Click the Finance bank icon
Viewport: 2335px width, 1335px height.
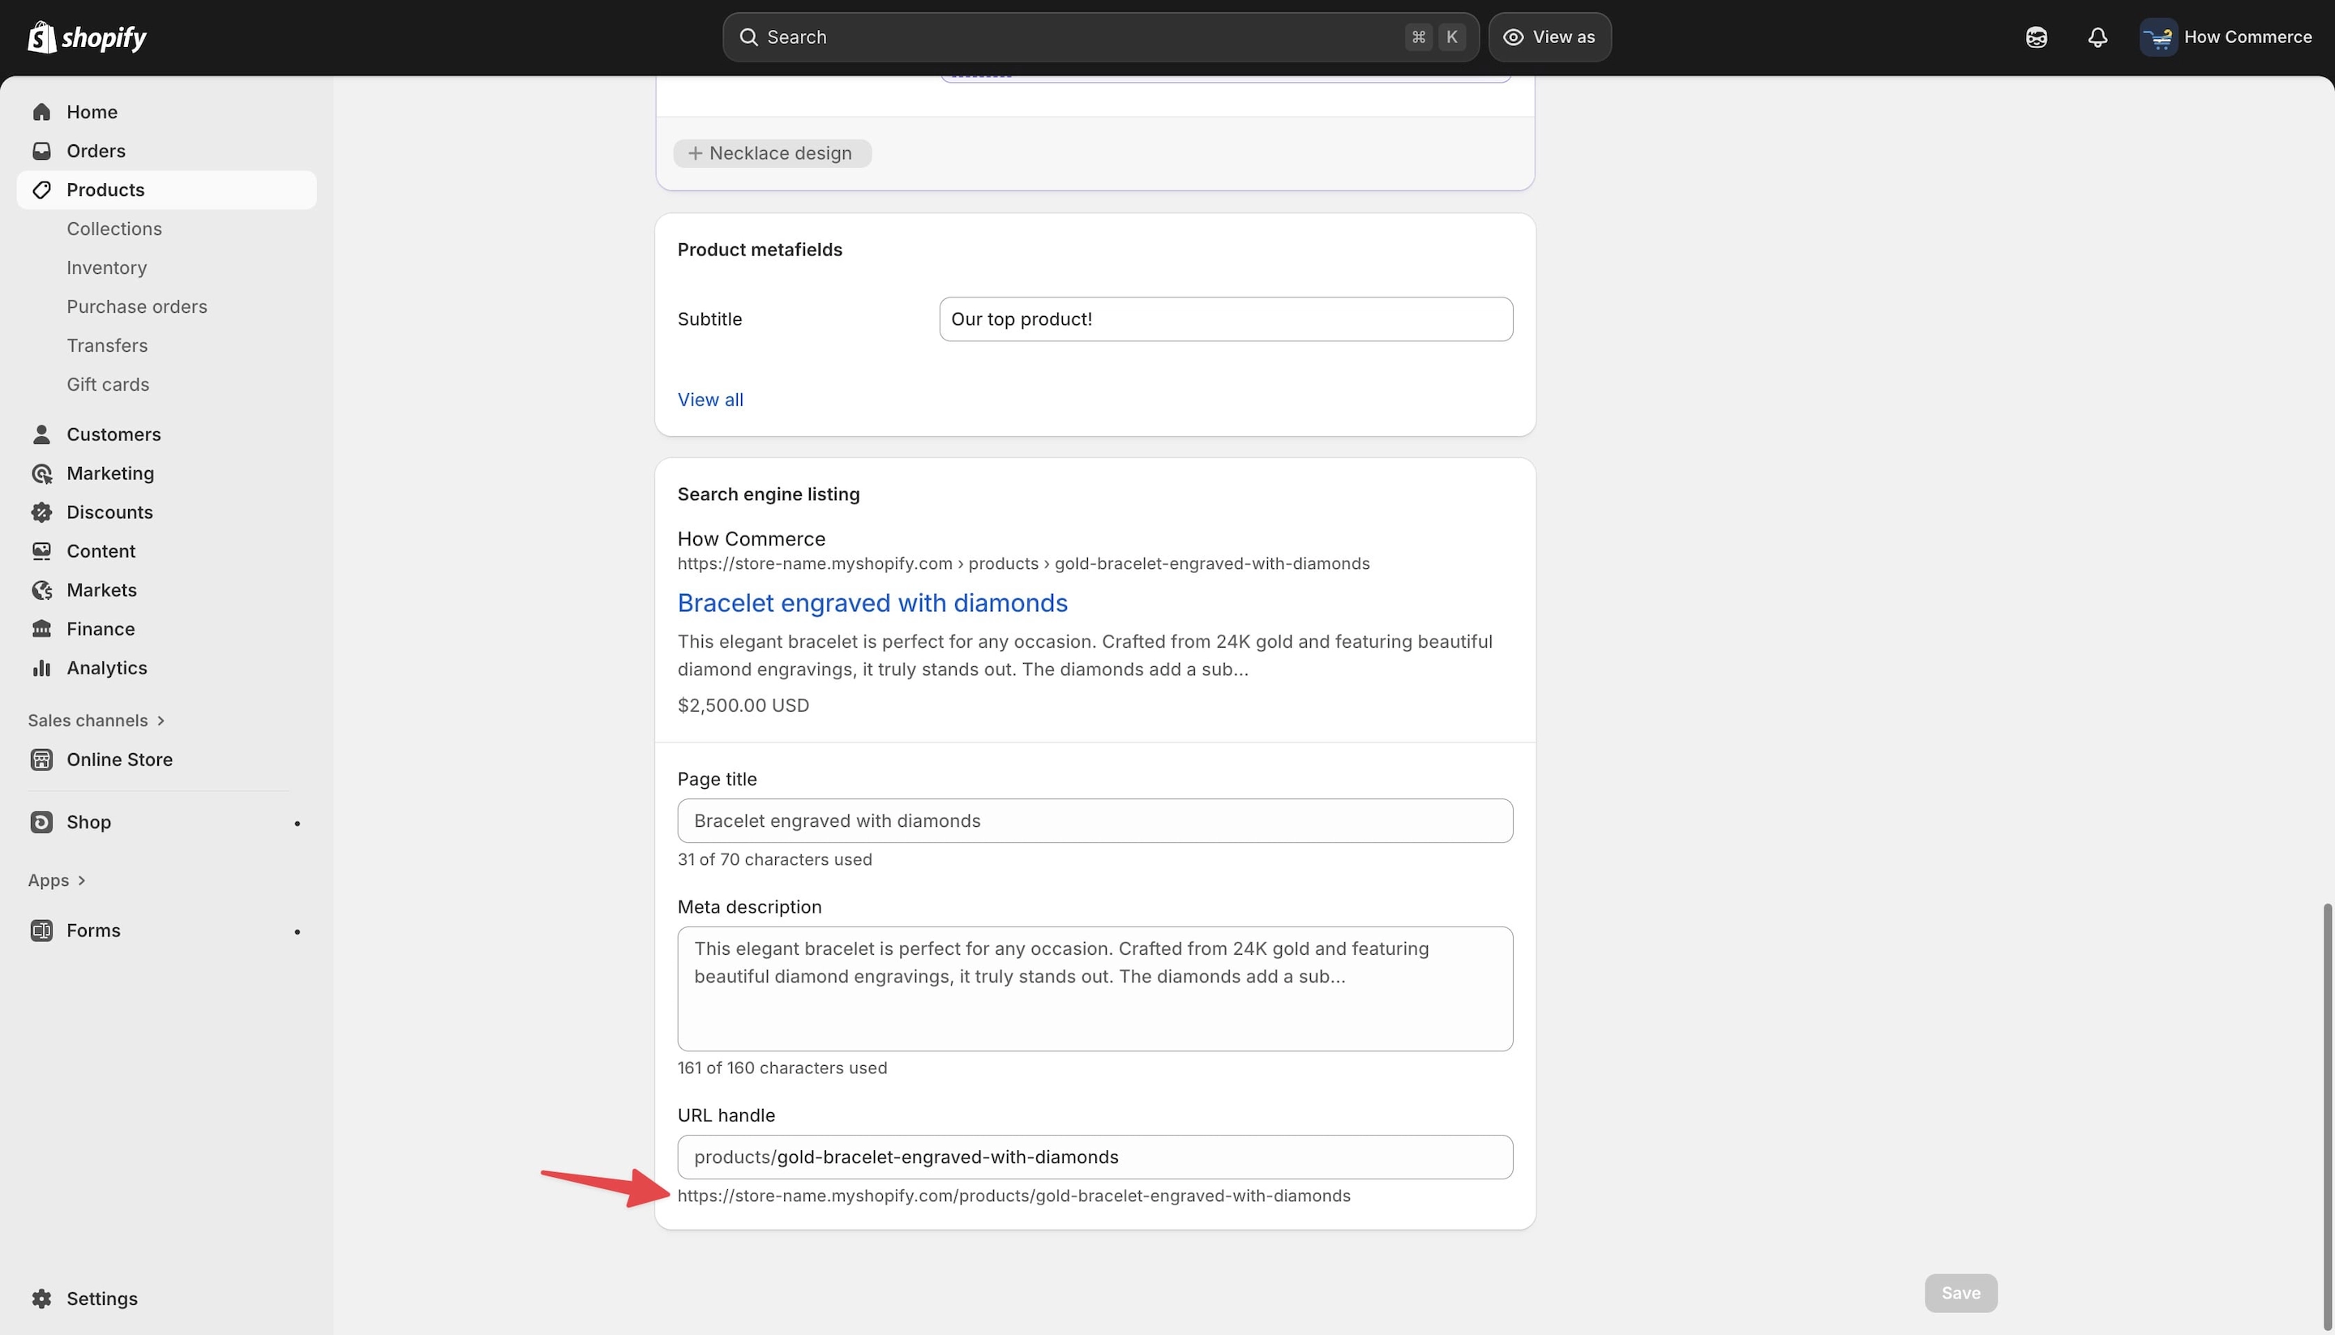coord(41,629)
